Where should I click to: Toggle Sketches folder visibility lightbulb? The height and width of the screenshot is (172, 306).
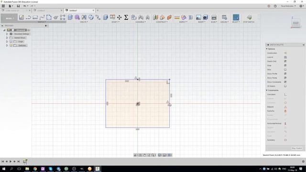pyautogui.click(x=11, y=45)
